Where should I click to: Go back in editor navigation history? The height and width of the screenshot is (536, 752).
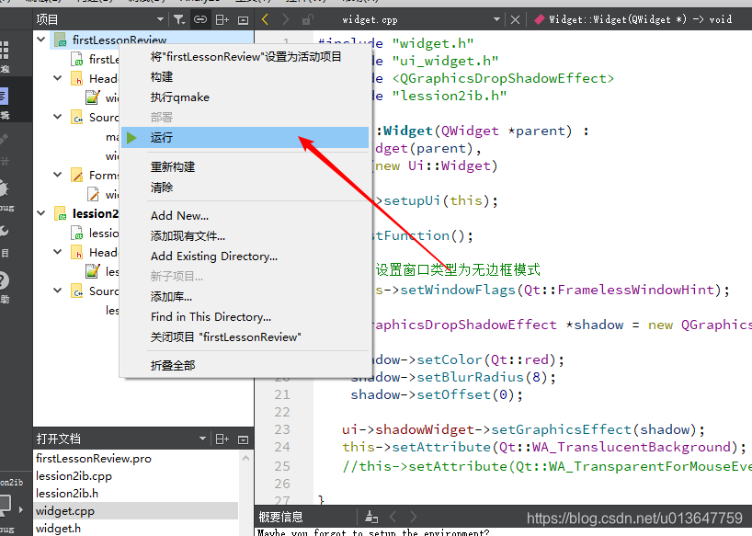pos(265,19)
